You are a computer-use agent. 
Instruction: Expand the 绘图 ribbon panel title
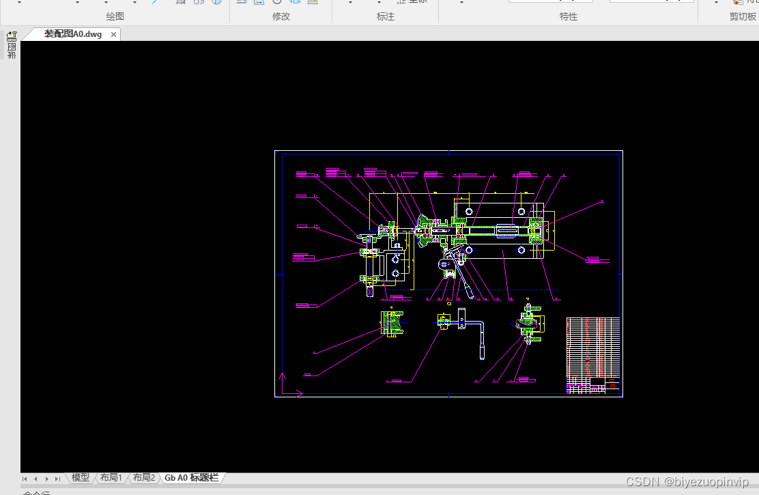(115, 16)
